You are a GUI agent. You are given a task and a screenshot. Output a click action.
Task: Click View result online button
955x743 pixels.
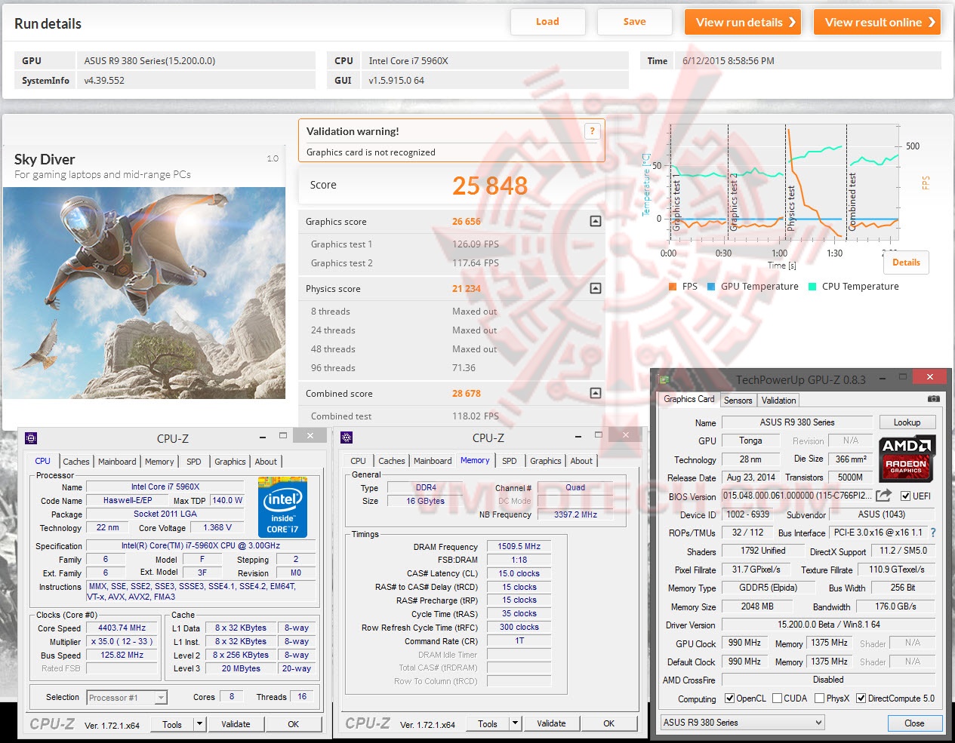[x=877, y=22]
